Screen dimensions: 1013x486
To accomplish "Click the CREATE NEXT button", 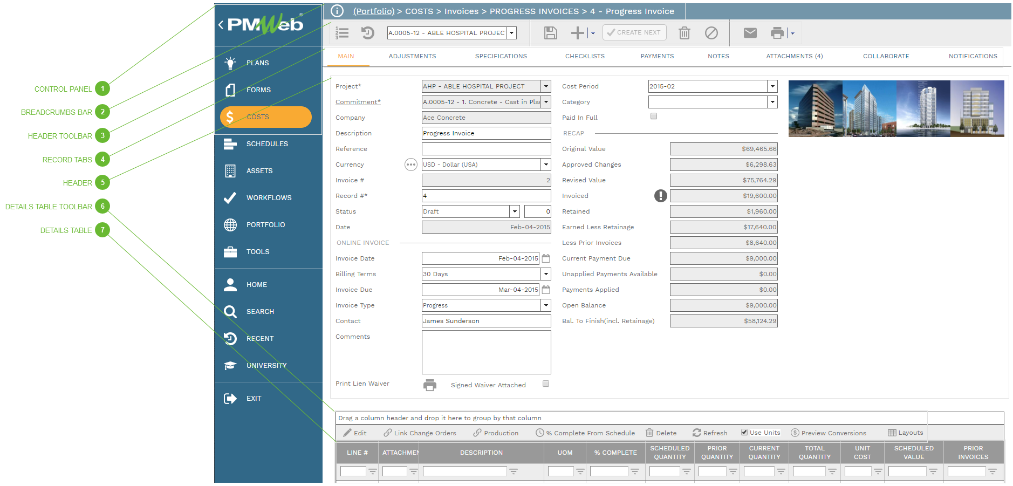I will point(634,32).
